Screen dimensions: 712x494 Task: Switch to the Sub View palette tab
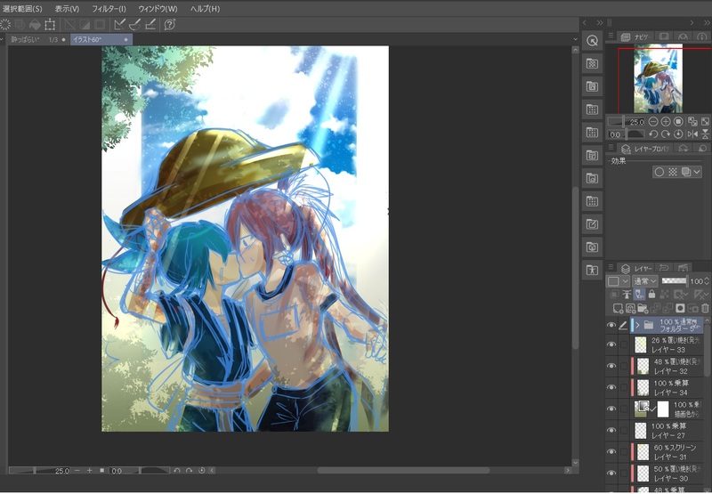pyautogui.click(x=664, y=36)
